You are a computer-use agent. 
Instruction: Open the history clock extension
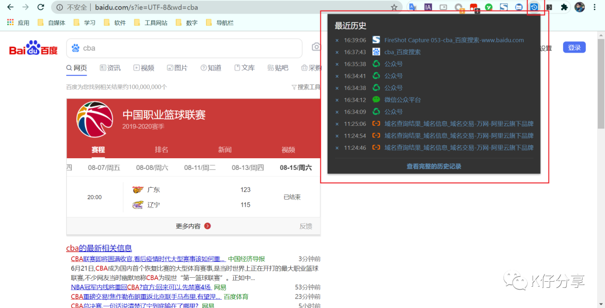click(x=534, y=7)
